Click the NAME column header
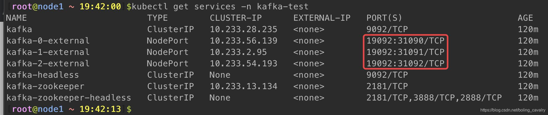 16,18
